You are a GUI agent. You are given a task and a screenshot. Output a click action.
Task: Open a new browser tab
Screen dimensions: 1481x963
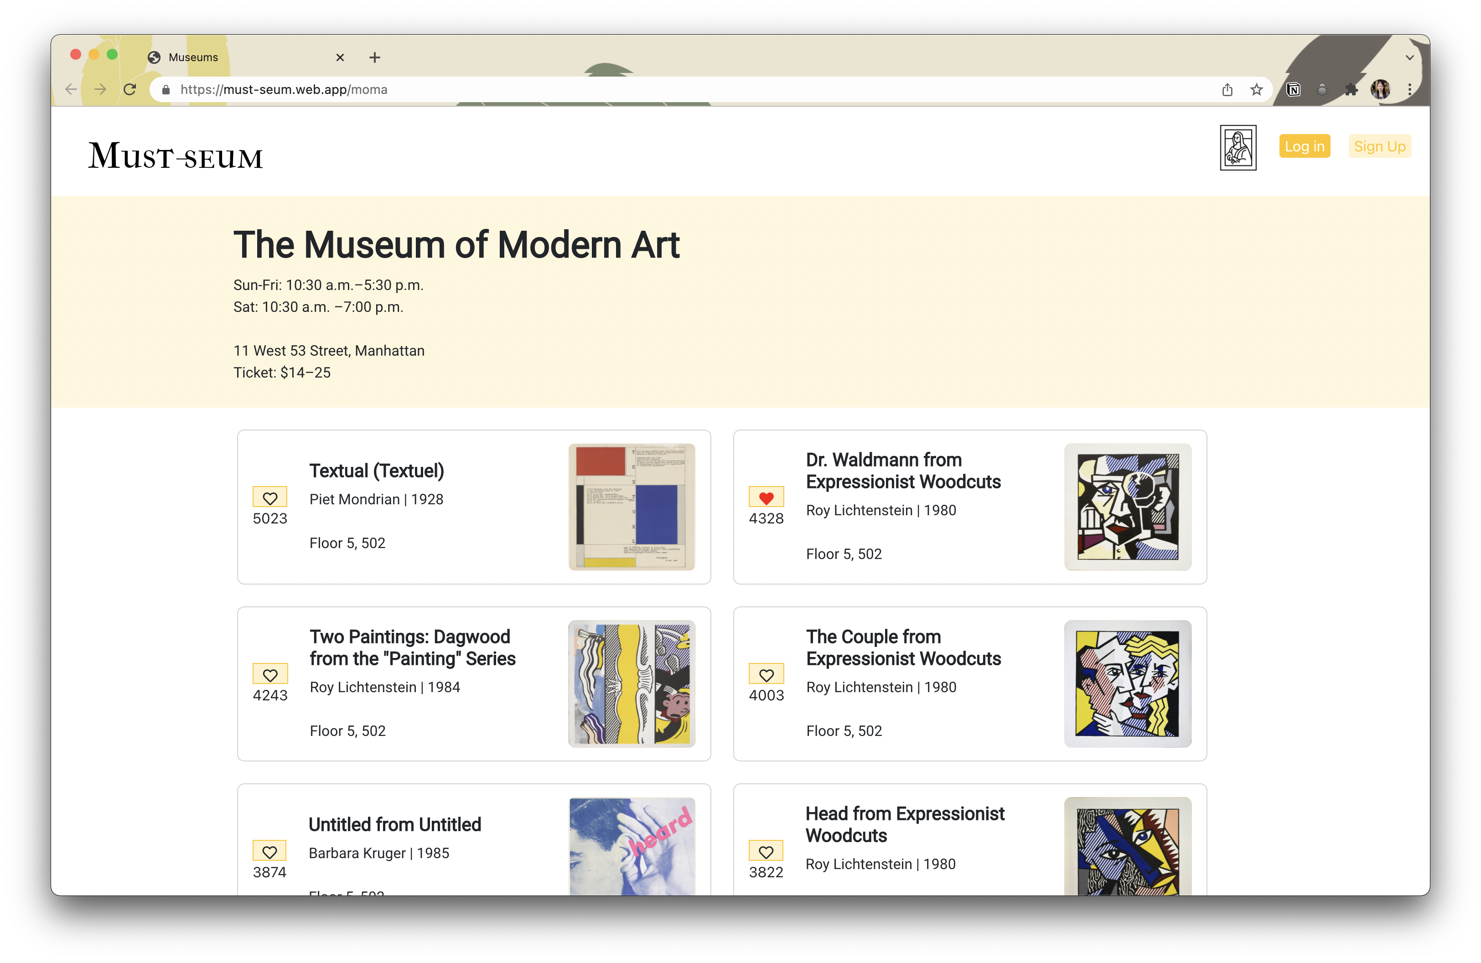coord(375,57)
